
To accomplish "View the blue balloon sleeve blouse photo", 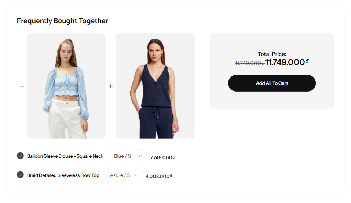I will [x=66, y=86].
